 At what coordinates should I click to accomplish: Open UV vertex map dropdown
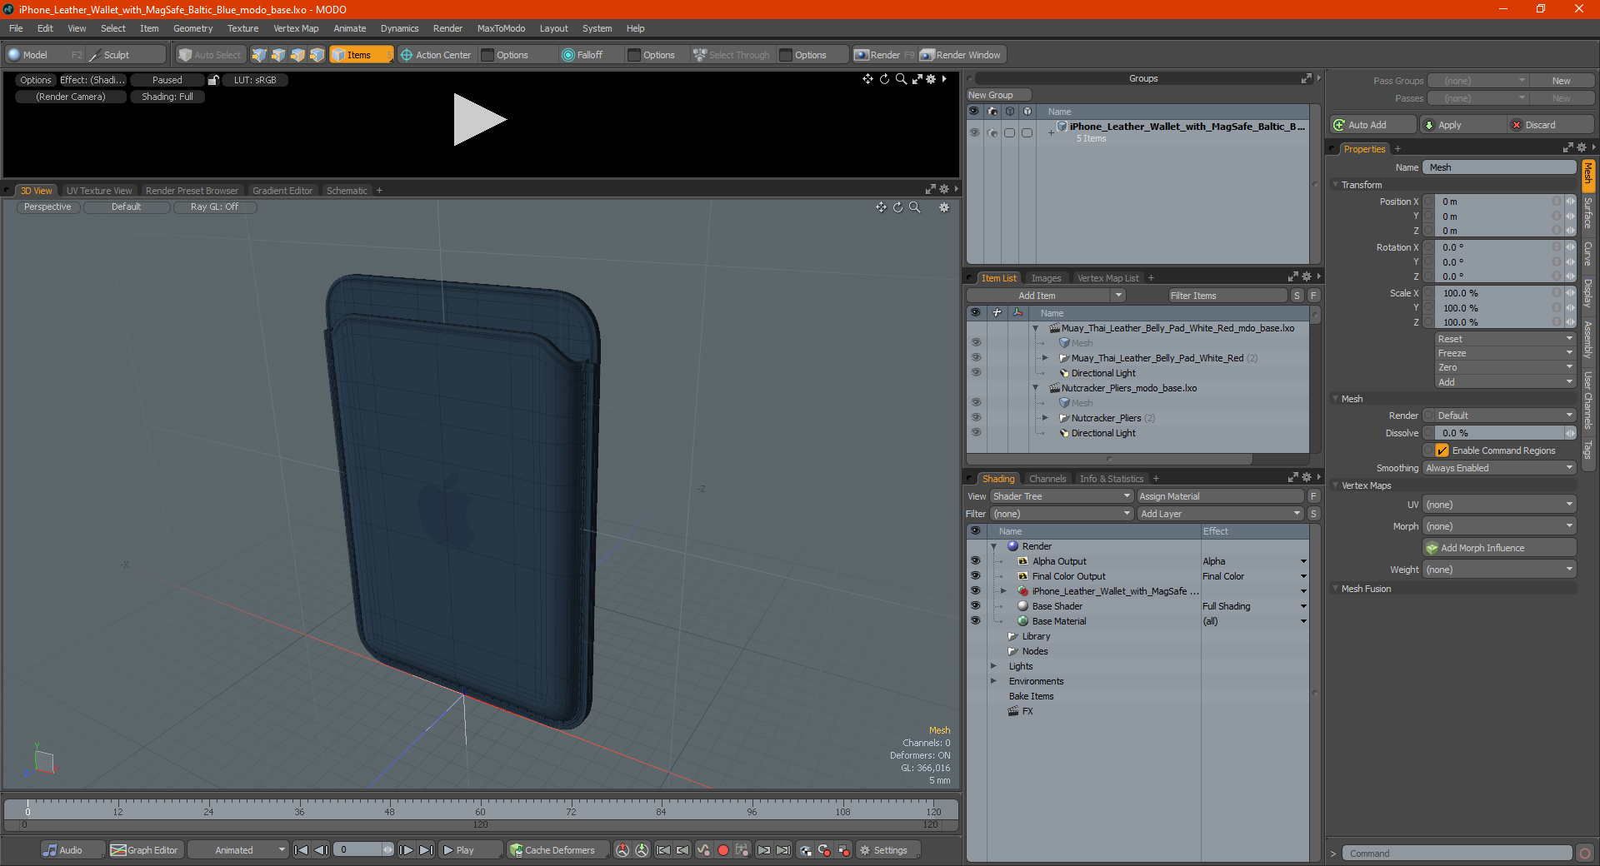[1499, 505]
